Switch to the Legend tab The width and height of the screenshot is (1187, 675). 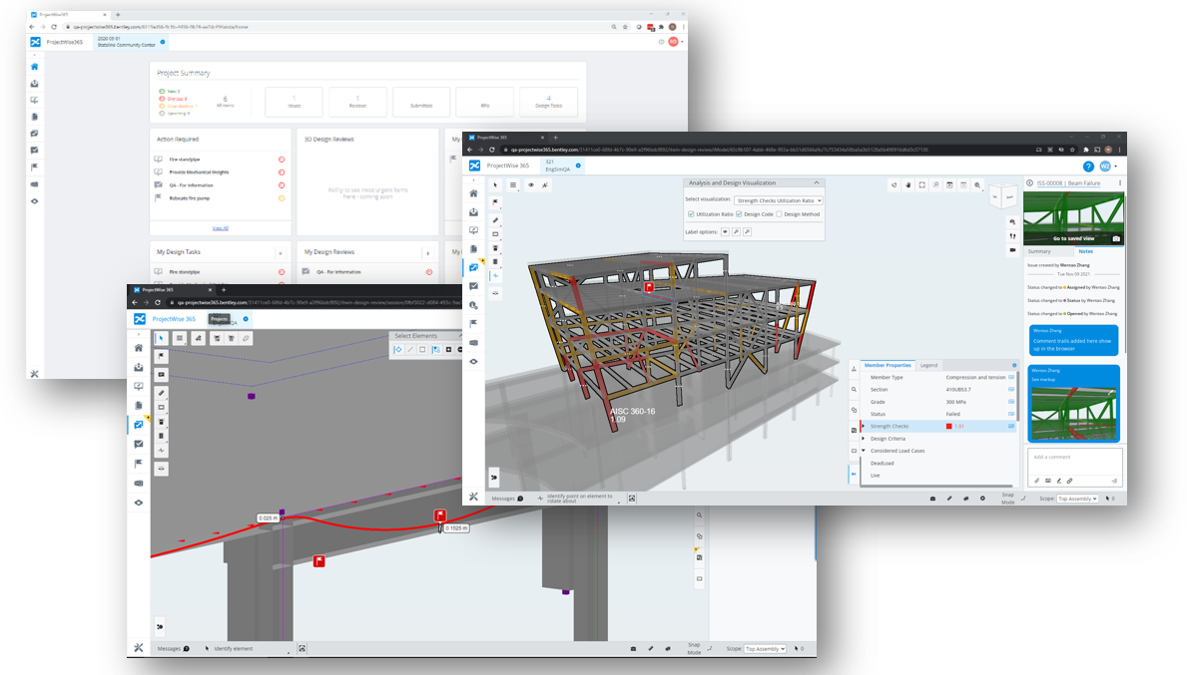(x=928, y=365)
